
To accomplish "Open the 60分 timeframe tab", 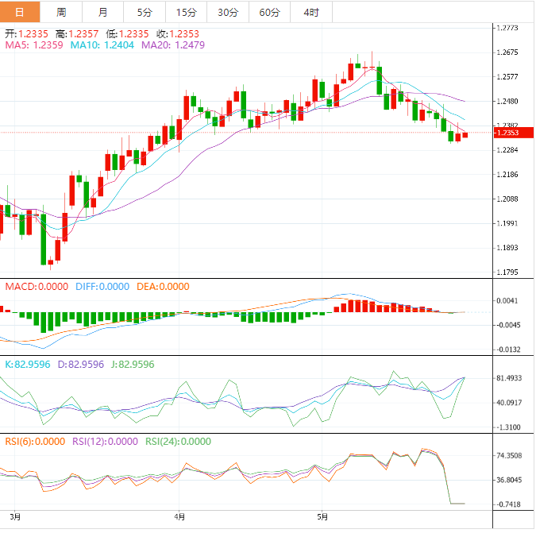I will (269, 12).
